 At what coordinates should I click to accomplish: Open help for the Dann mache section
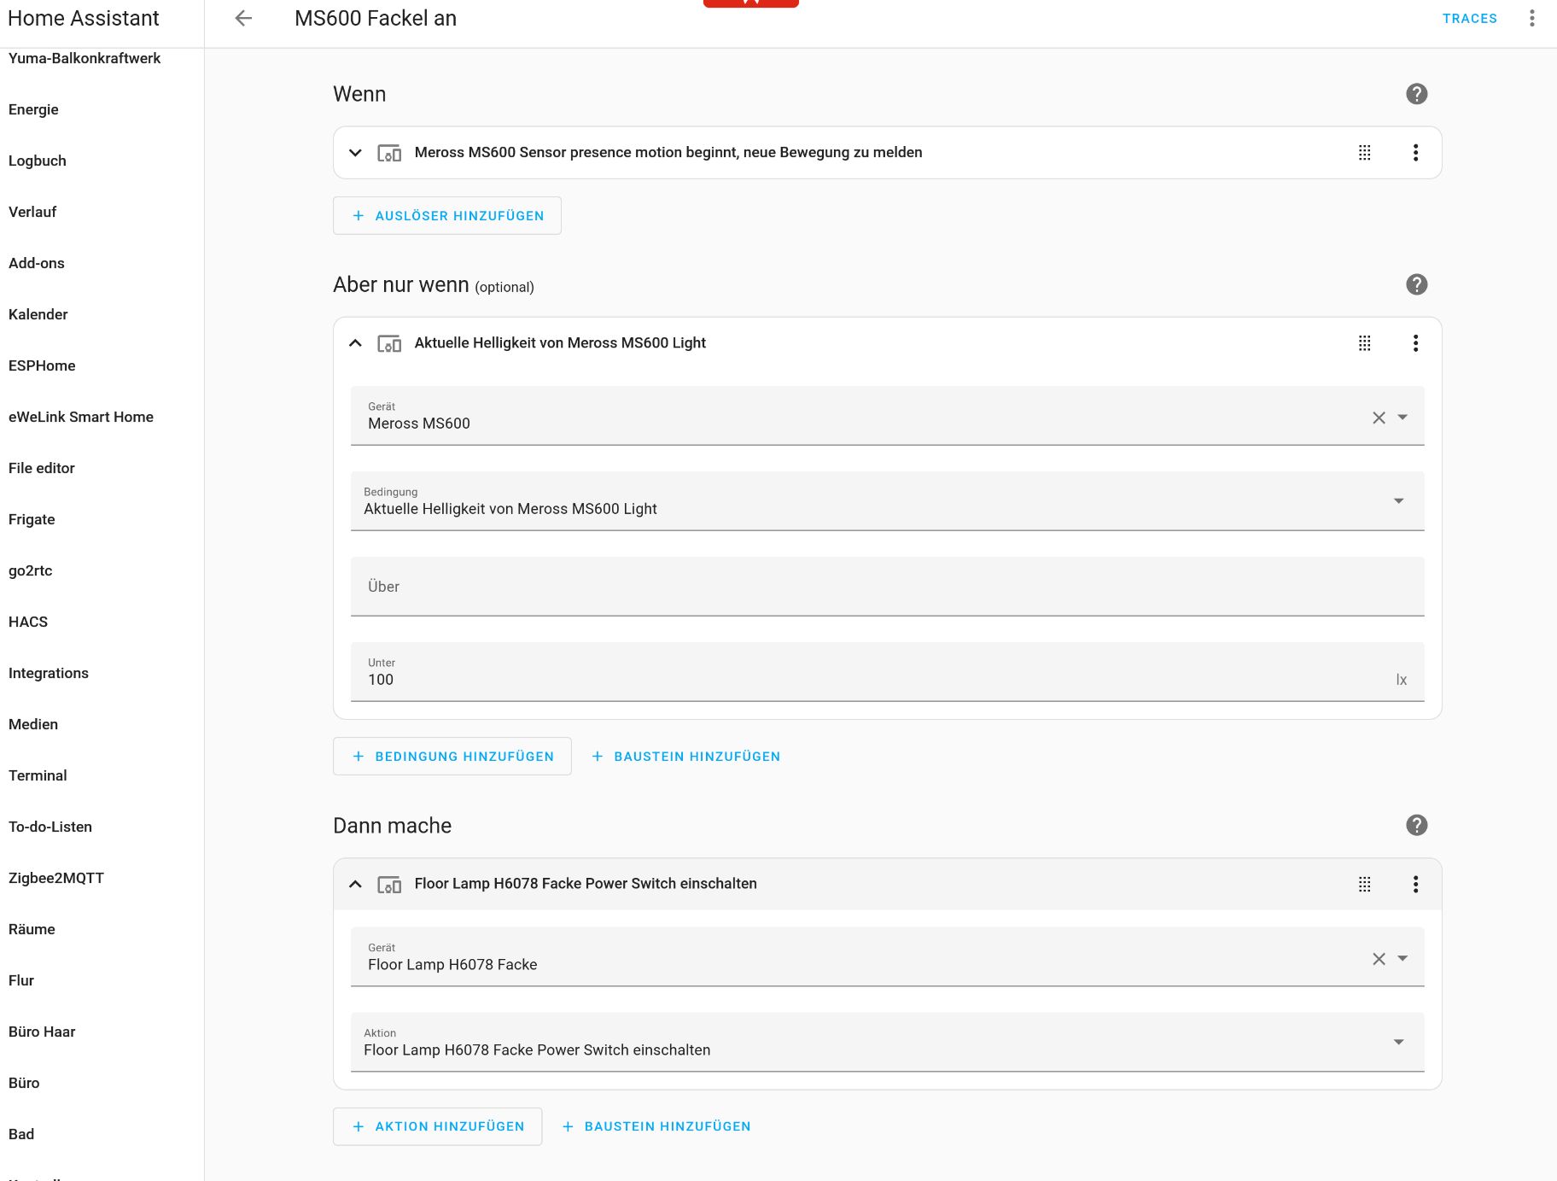coord(1416,825)
